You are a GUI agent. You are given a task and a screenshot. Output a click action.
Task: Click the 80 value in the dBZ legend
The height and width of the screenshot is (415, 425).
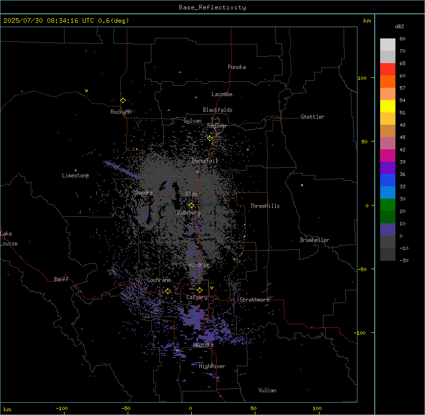pos(402,39)
